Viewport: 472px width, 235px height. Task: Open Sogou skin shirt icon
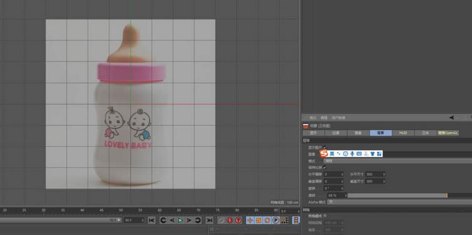(372, 154)
